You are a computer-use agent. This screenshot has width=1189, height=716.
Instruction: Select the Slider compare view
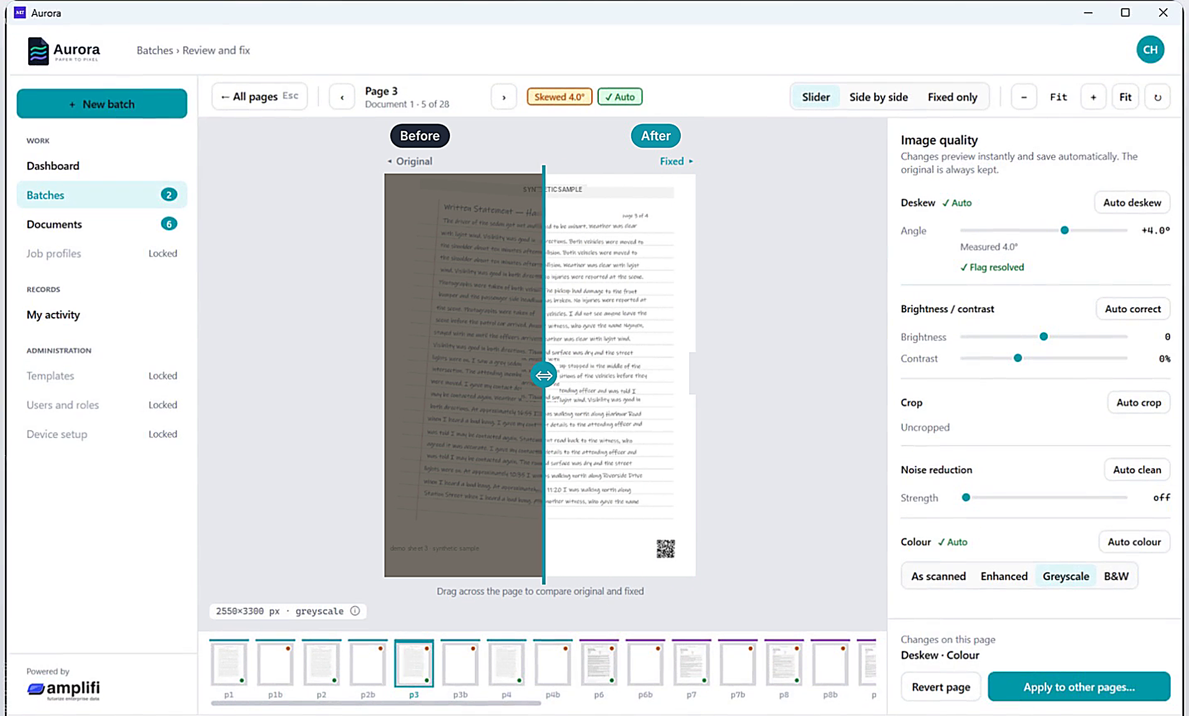[x=815, y=97]
